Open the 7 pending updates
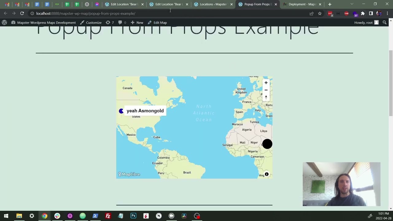 [x=110, y=22]
